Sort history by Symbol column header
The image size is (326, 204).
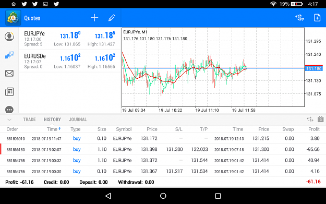[x=124, y=129]
